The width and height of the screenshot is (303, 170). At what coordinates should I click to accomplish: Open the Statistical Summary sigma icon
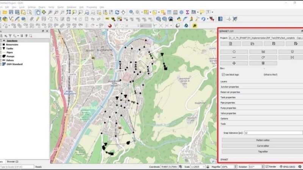click(x=187, y=12)
